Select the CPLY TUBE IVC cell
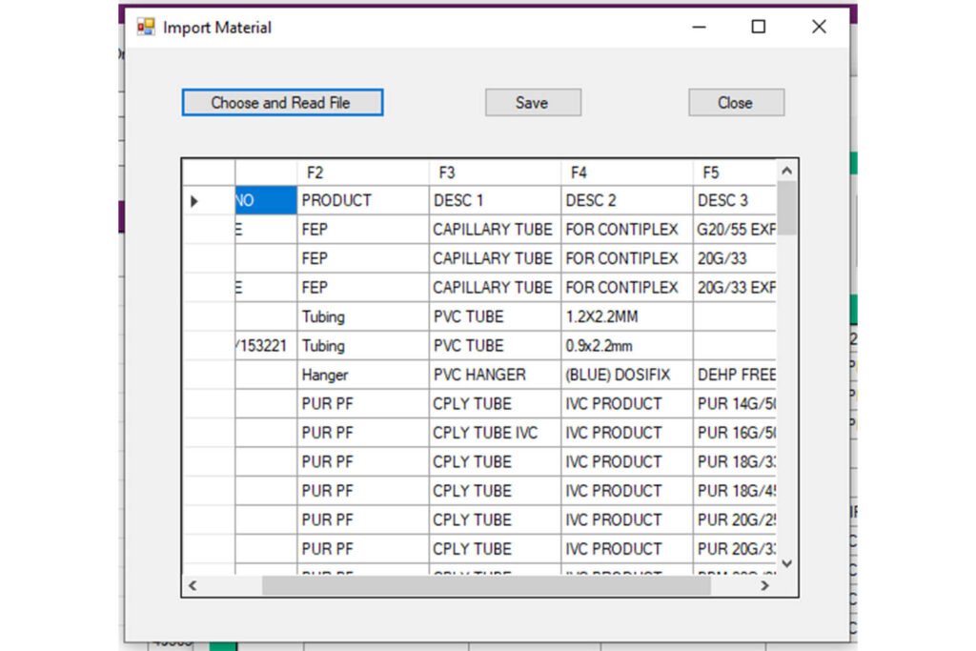The height and width of the screenshot is (651, 976). pos(495,433)
